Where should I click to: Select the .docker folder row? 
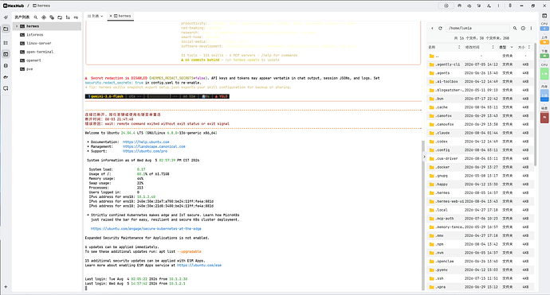[x=481, y=167]
